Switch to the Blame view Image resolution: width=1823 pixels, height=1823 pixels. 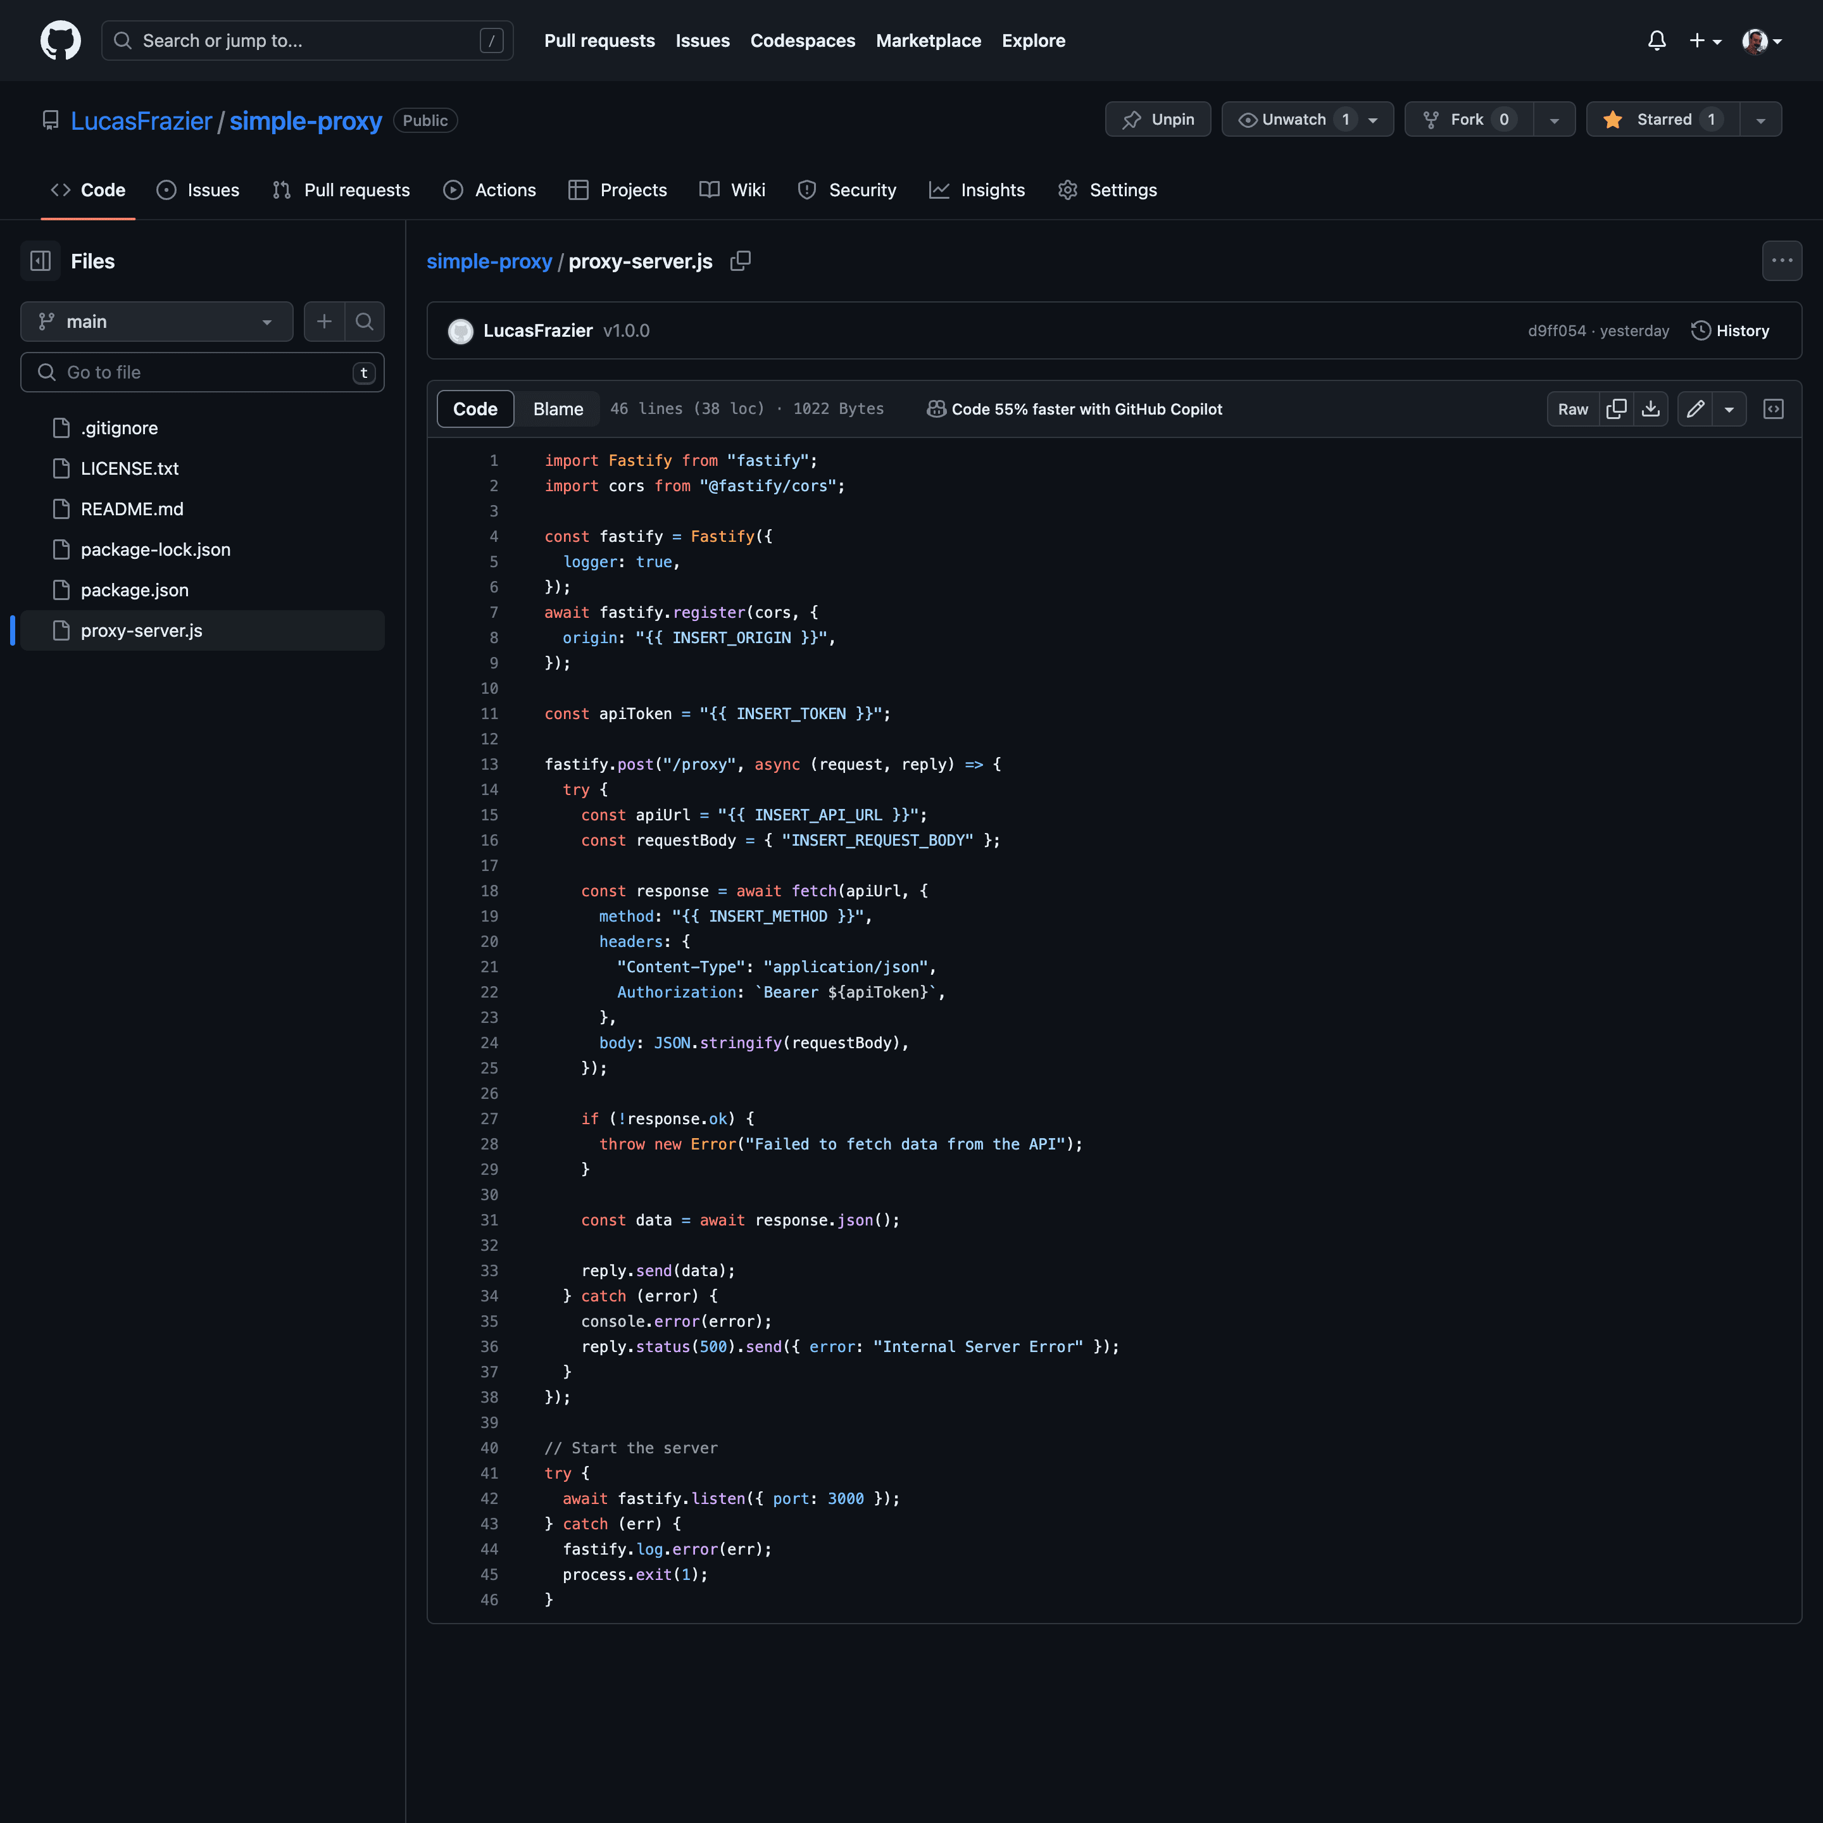(x=558, y=408)
